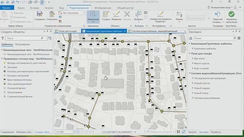Open coordinate display units dropdown
This screenshot has height=137, width=244.
tap(135, 132)
